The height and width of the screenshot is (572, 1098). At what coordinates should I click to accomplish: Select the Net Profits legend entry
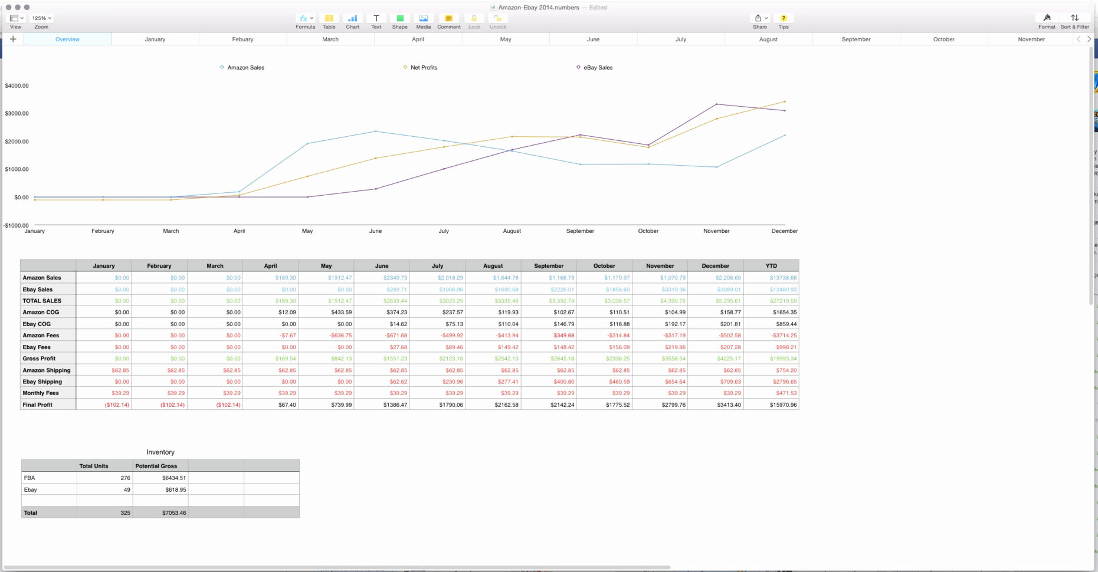(420, 67)
